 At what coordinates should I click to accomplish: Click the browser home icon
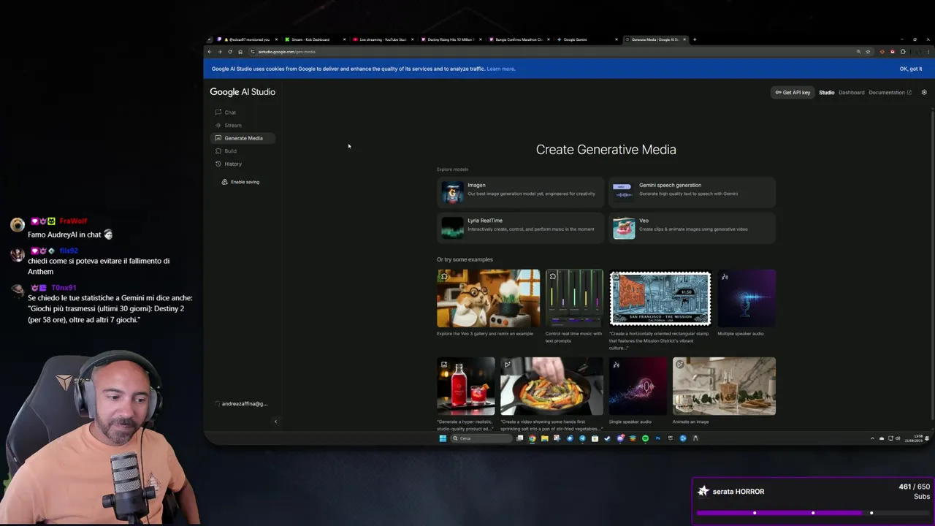pos(240,52)
